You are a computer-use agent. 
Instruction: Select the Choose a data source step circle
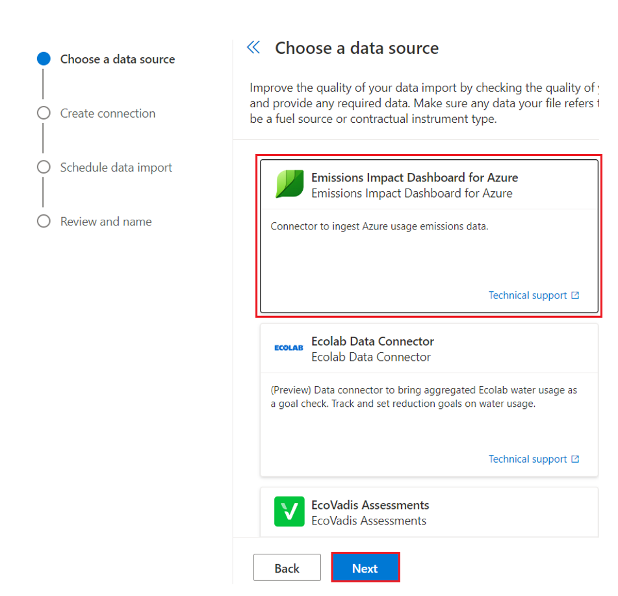44,58
